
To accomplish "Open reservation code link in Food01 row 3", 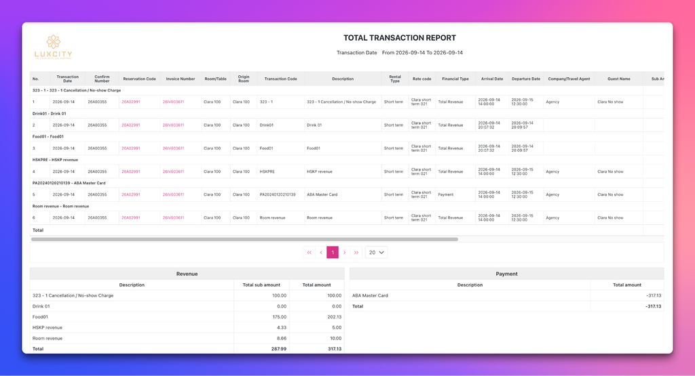I will [x=131, y=148].
